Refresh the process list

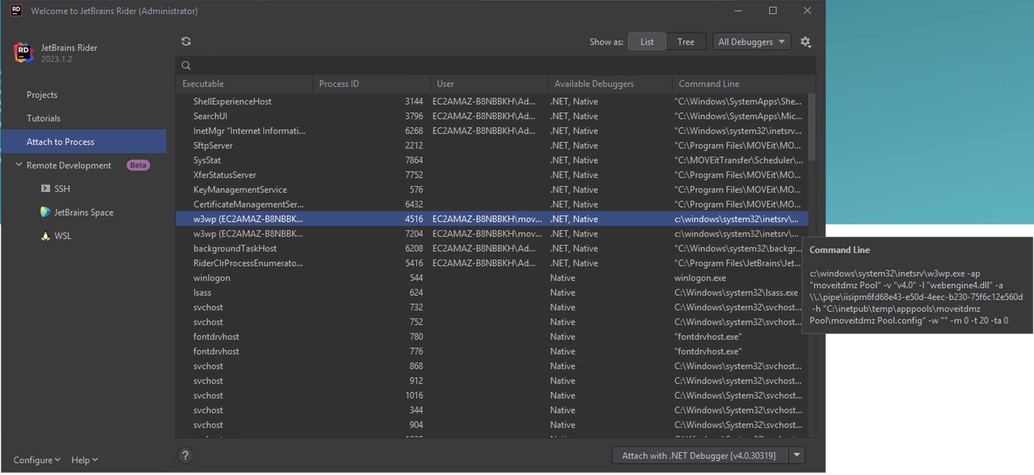point(186,41)
